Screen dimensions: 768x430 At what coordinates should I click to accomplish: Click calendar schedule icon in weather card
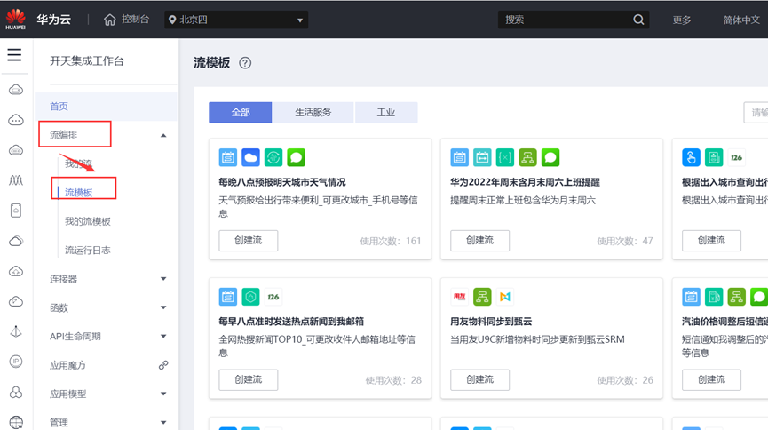tap(228, 157)
